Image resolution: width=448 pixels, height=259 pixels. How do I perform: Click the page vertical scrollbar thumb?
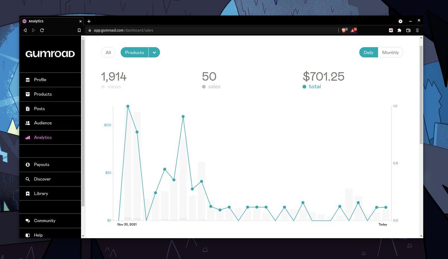[x=421, y=95]
